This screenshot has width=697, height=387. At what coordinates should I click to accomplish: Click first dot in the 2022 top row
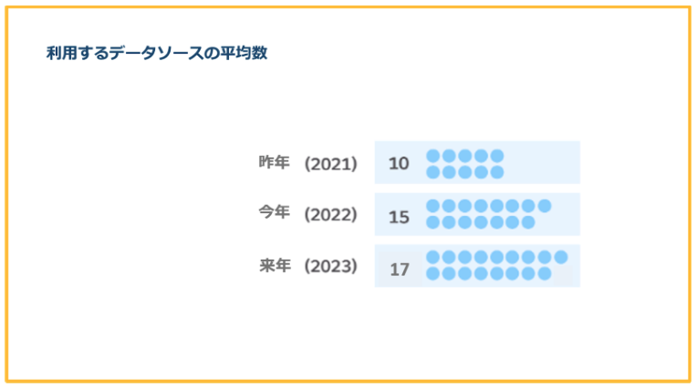point(433,206)
